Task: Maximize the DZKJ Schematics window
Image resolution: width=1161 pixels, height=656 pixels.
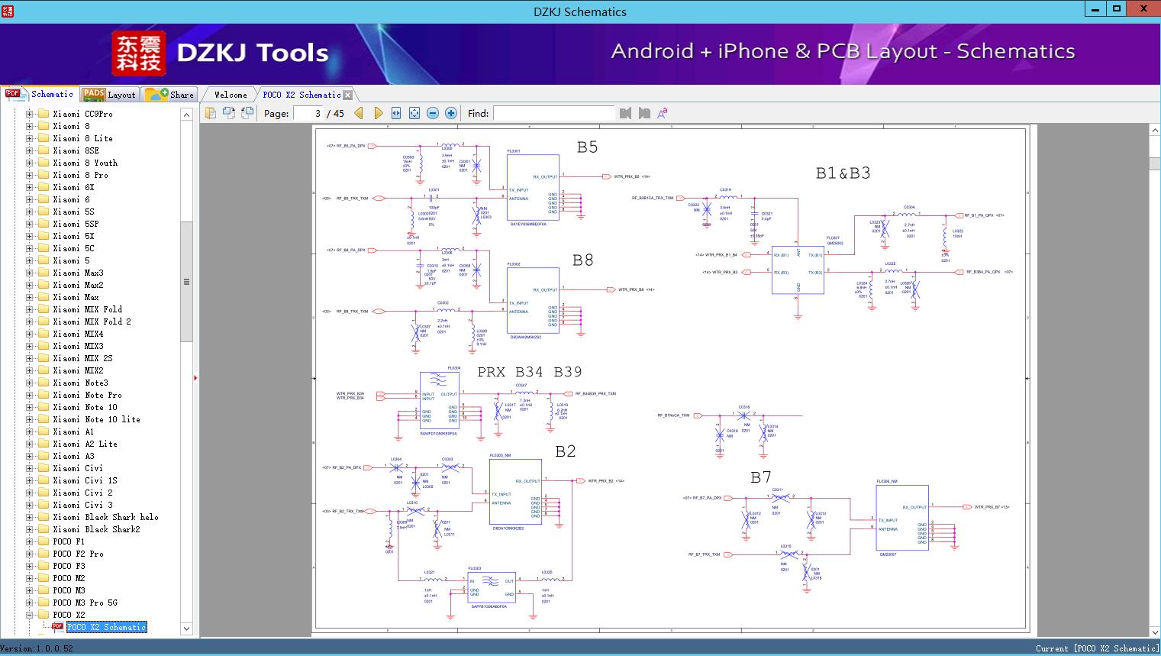Action: pyautogui.click(x=1117, y=8)
